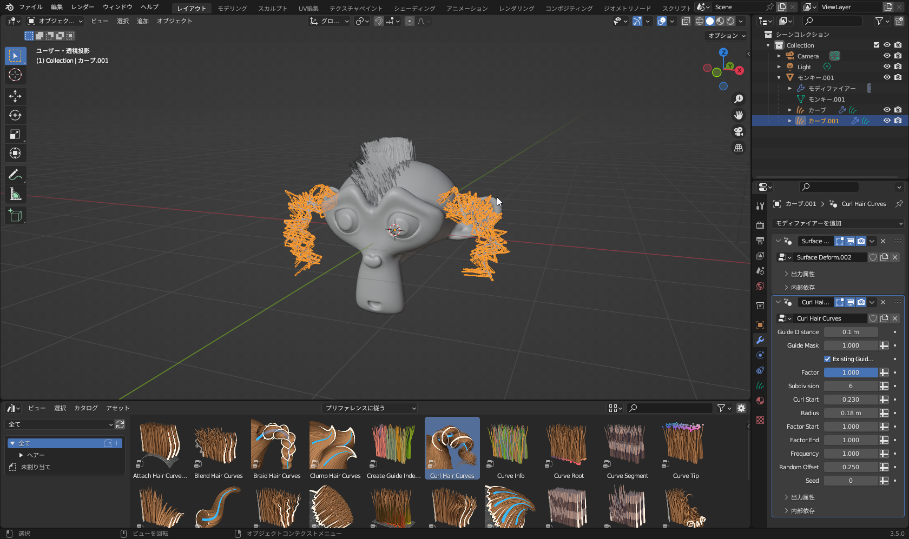Open Render properties tab icon

[760, 225]
